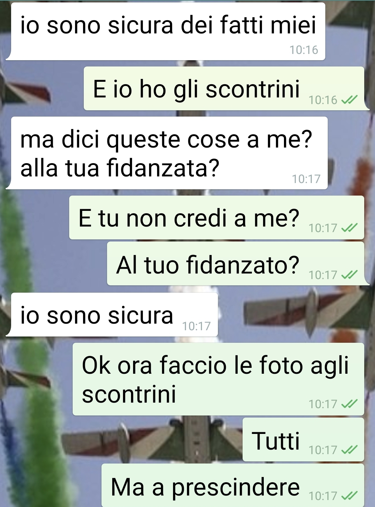Tap the "Ma a prescindere" message
The image size is (375, 507).
tap(233, 485)
